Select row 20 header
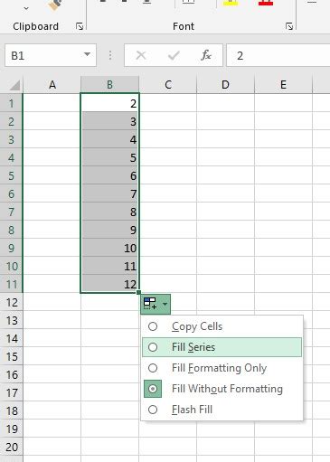The image size is (330, 462). coord(11,447)
